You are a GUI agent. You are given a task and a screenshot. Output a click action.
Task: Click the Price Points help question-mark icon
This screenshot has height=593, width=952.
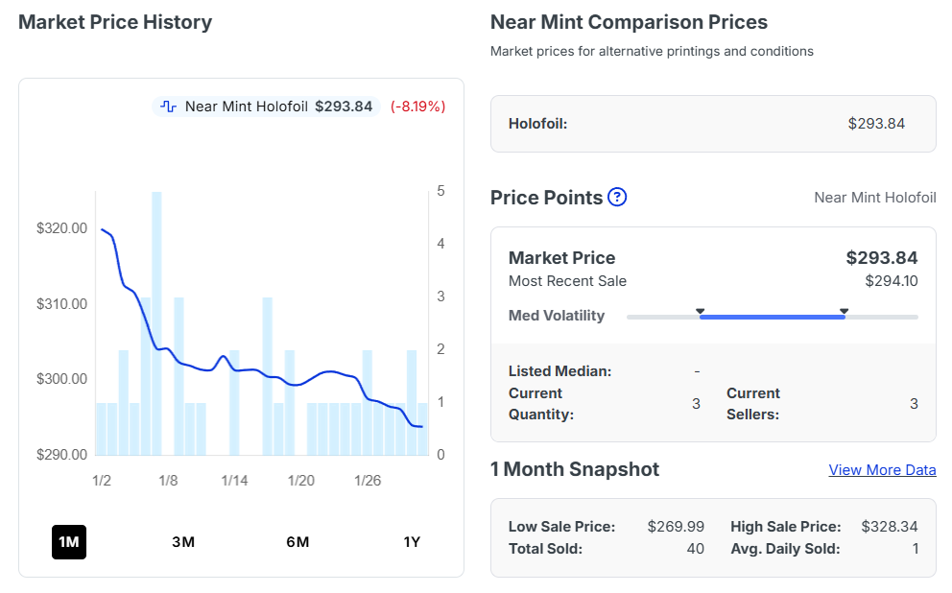click(617, 198)
